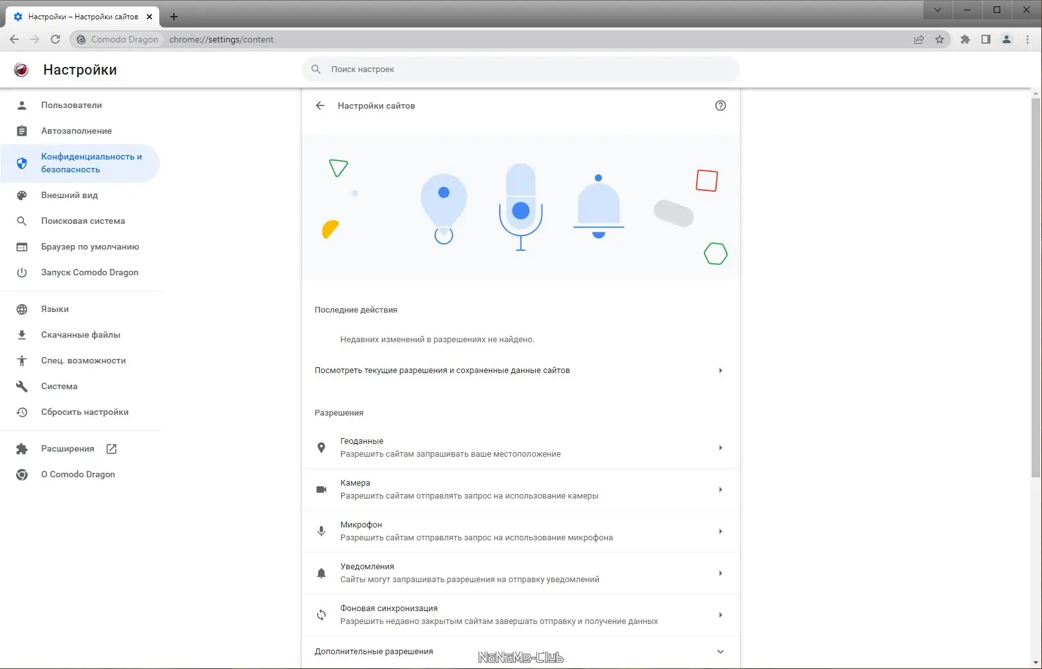Open Пользователи settings section
The image size is (1042, 669).
(80, 105)
